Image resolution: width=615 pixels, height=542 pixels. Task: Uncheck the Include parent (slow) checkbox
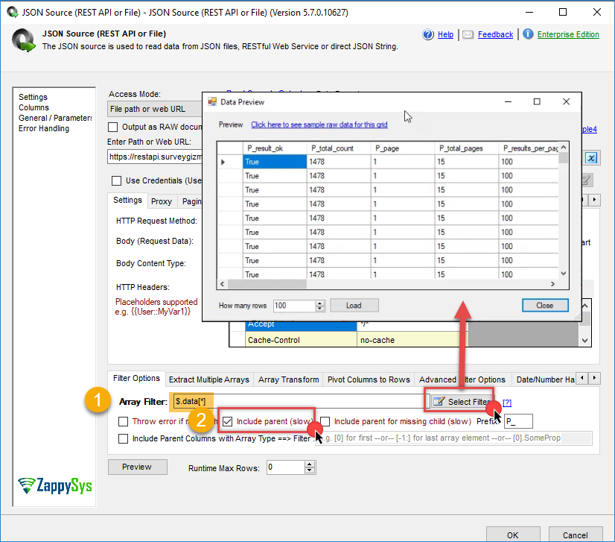tap(228, 421)
